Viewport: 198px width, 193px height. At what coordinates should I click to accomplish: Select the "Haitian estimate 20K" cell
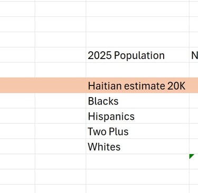[x=138, y=85]
